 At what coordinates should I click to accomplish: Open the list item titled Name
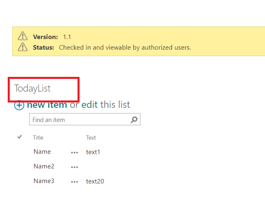(42, 152)
